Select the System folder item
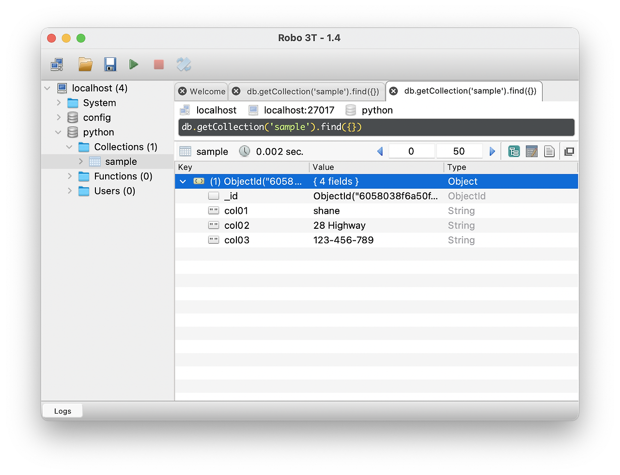 99,103
